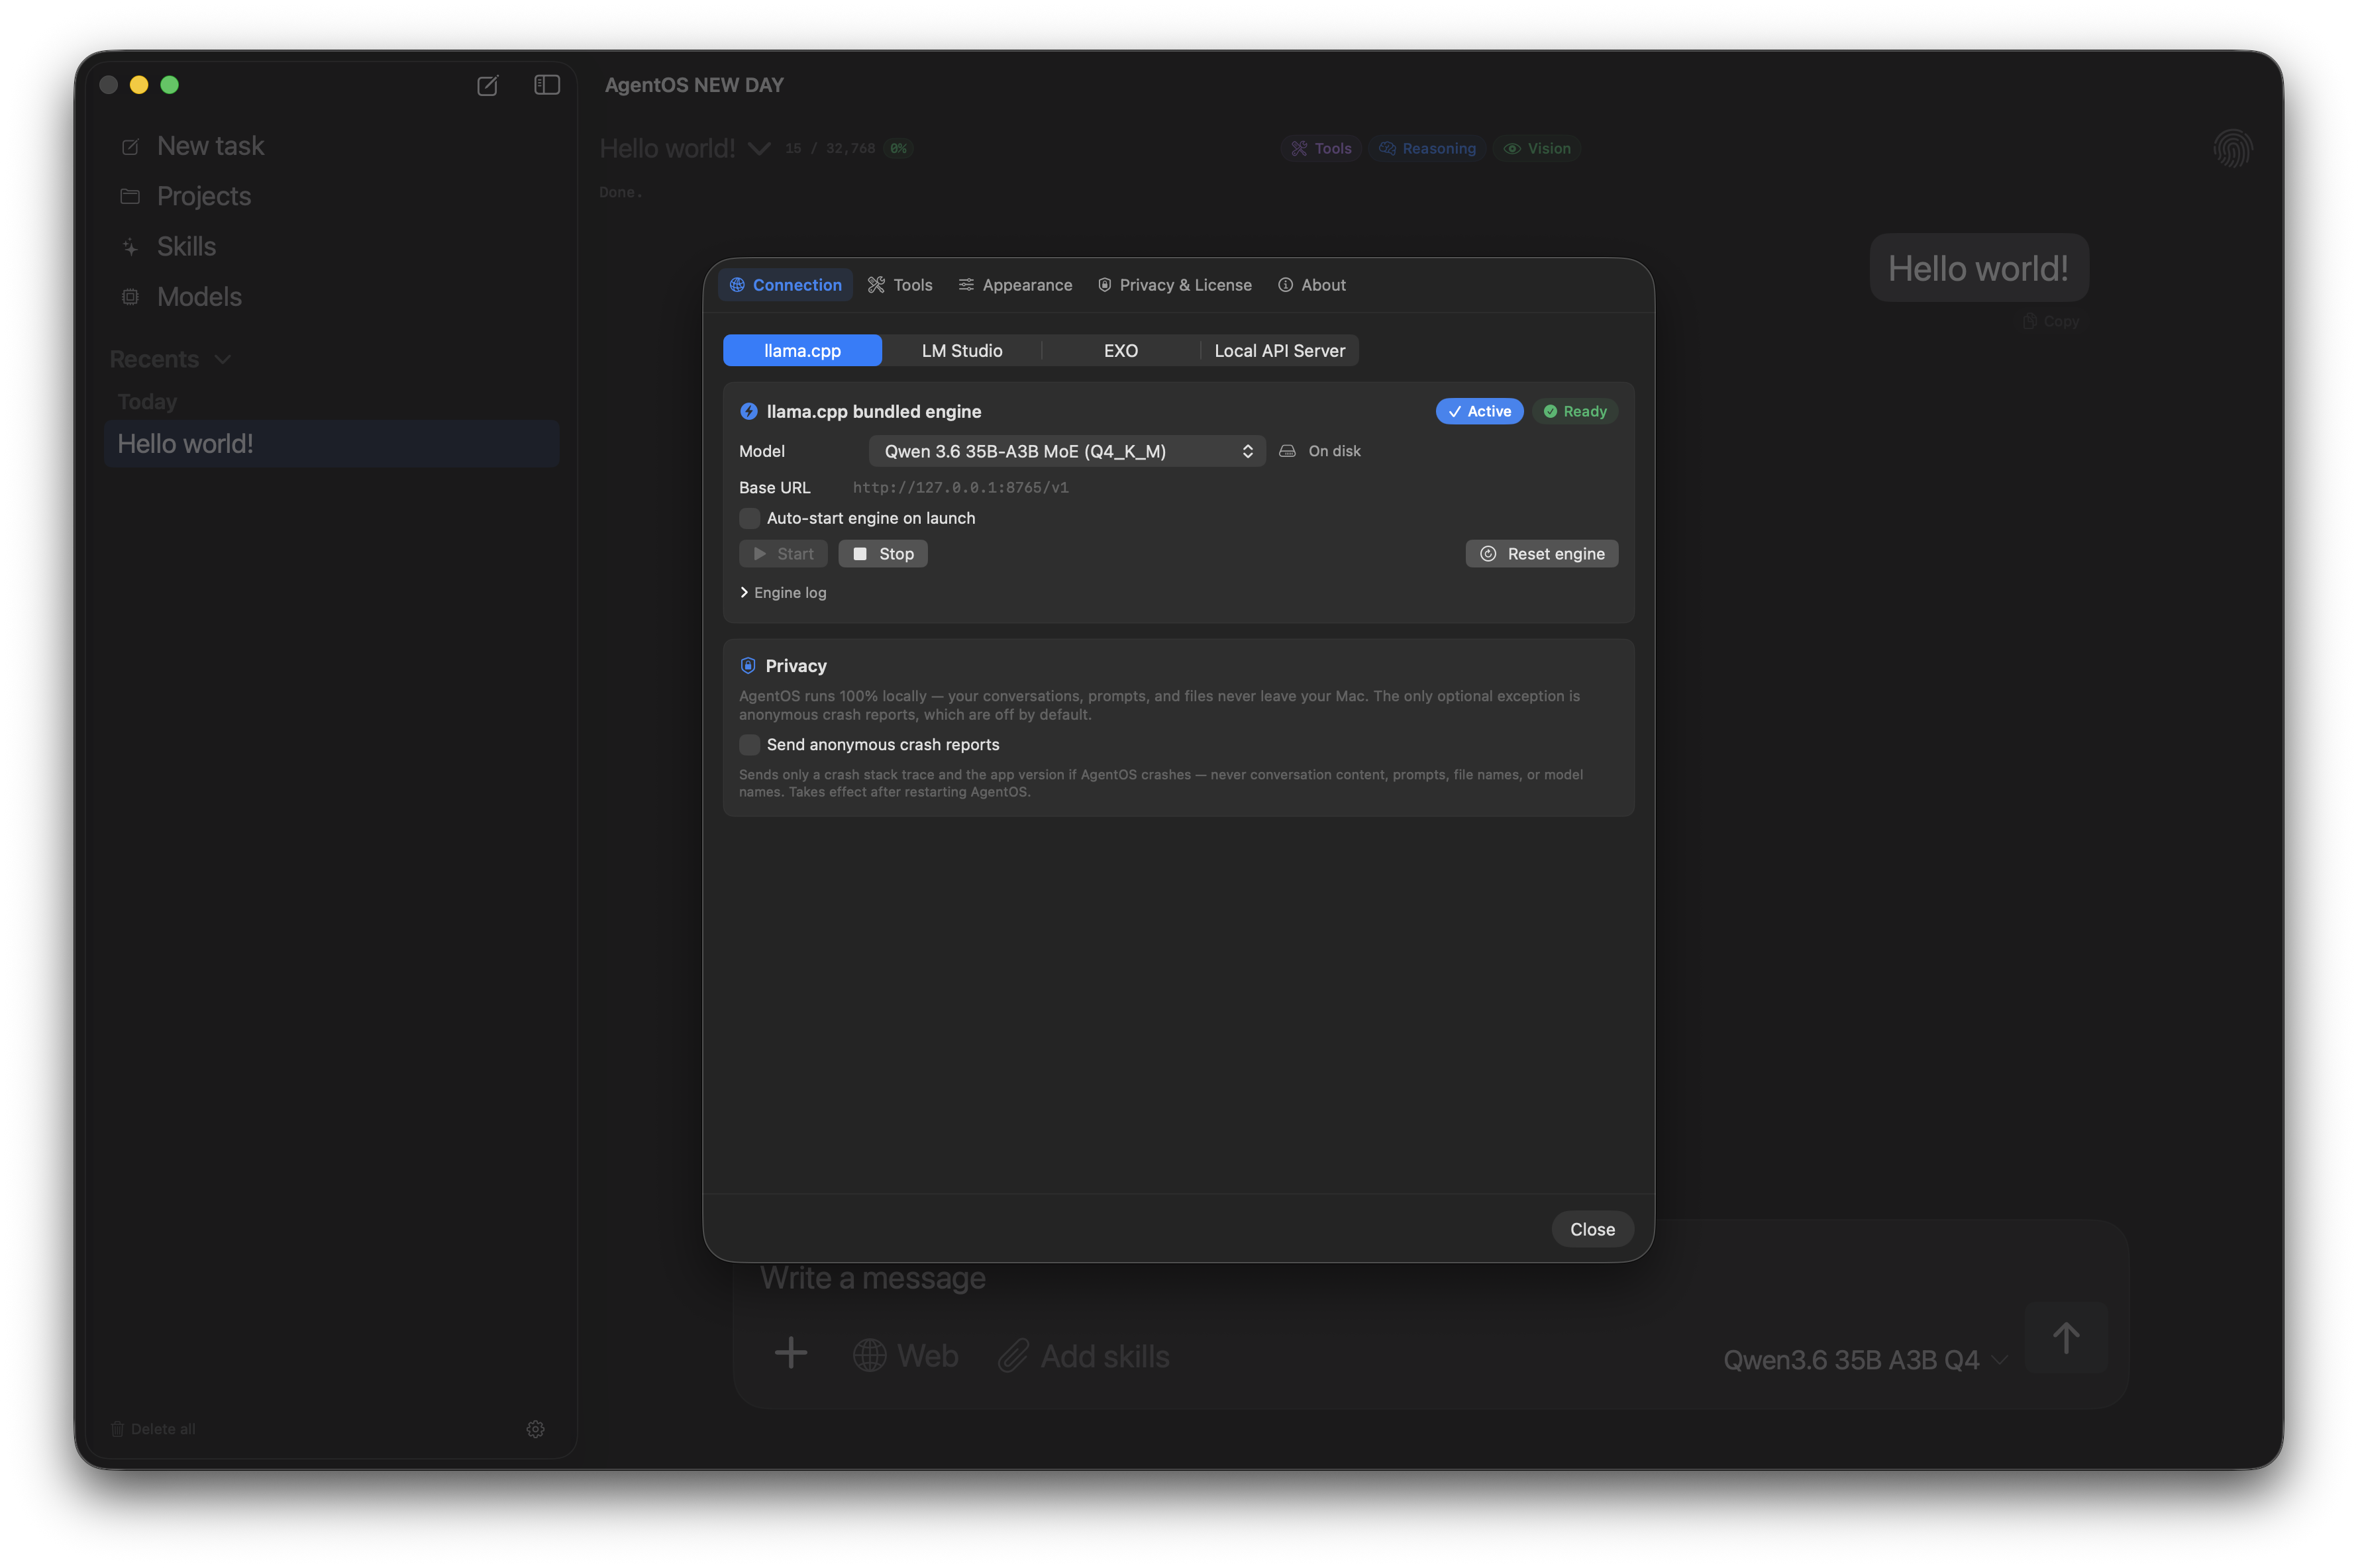Viewport: 2358px width, 1568px height.
Task: Click the Start engine button
Action: [x=783, y=554]
